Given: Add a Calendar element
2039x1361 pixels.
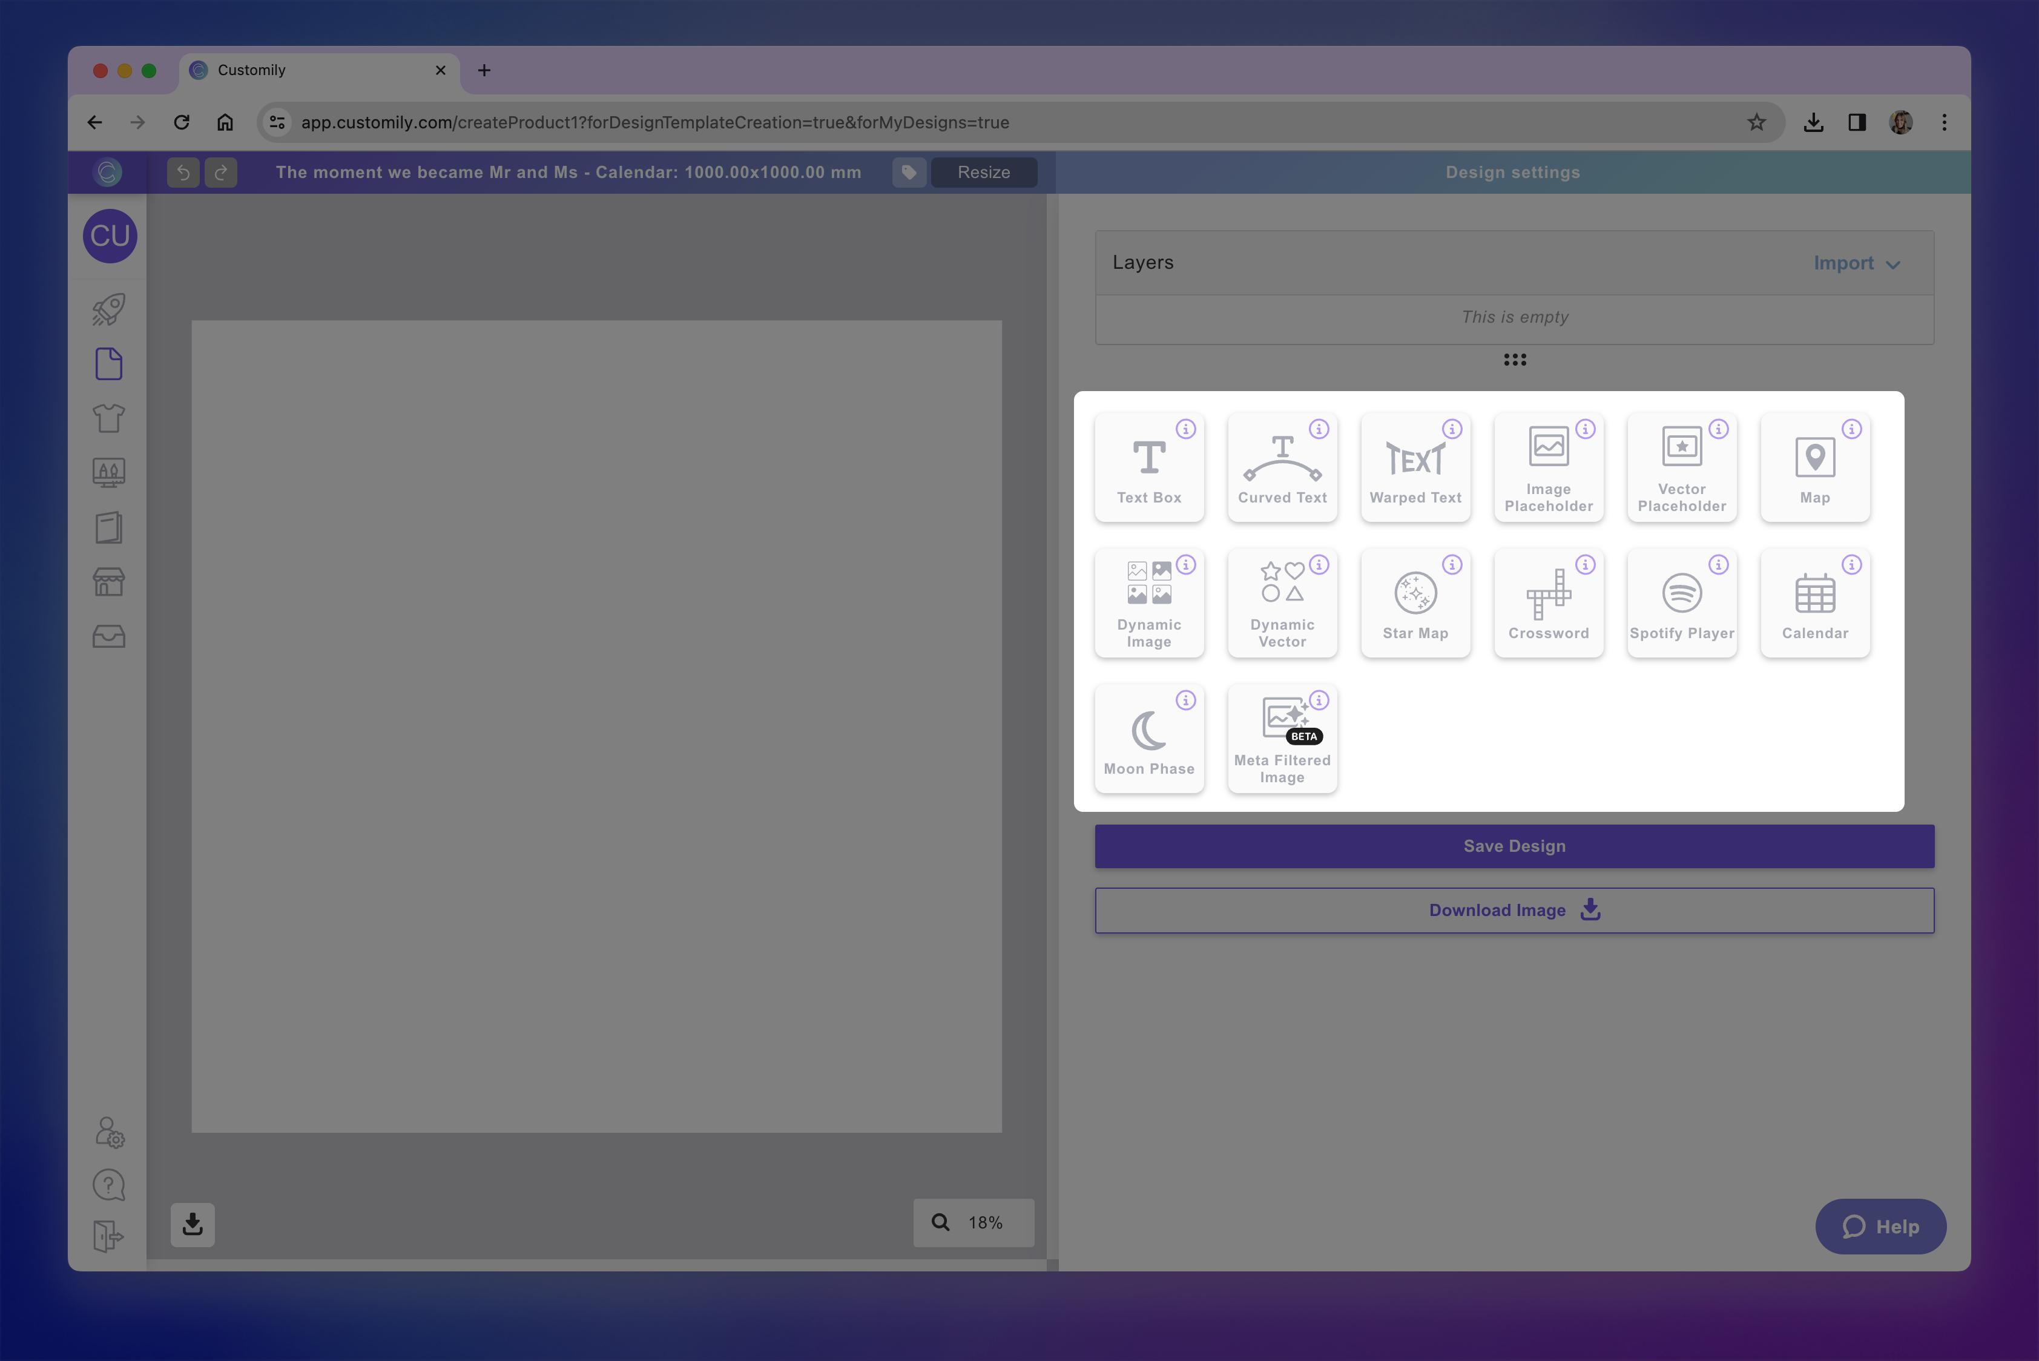Looking at the screenshot, I should click(1814, 602).
